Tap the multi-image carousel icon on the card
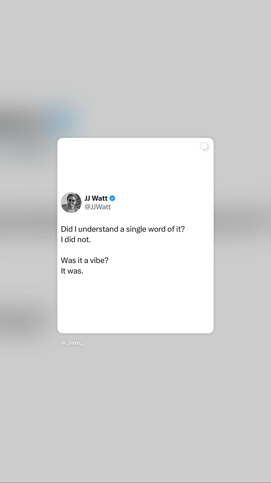 (x=205, y=147)
